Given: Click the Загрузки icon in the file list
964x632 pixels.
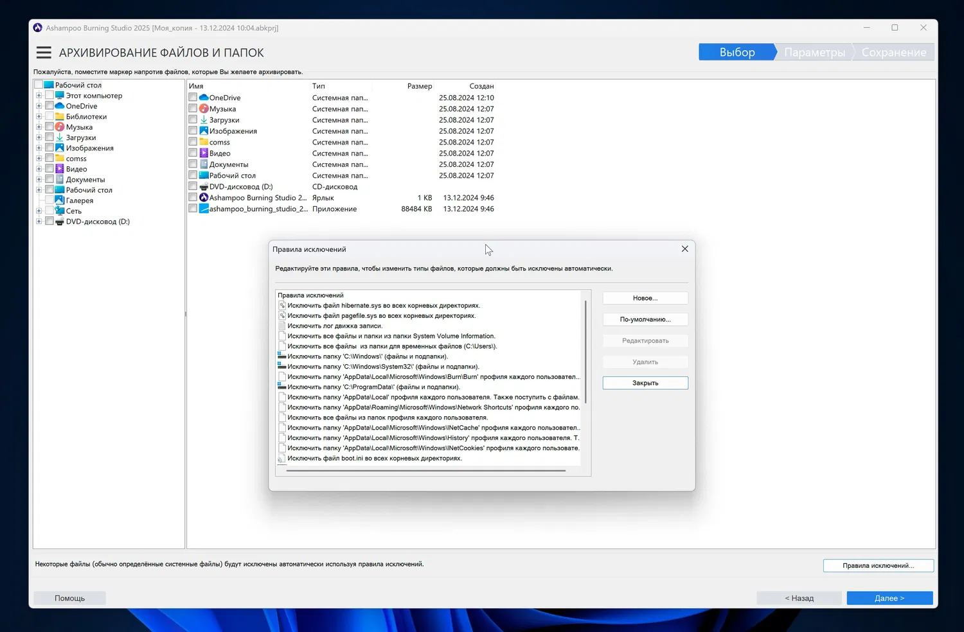Looking at the screenshot, I should [204, 120].
